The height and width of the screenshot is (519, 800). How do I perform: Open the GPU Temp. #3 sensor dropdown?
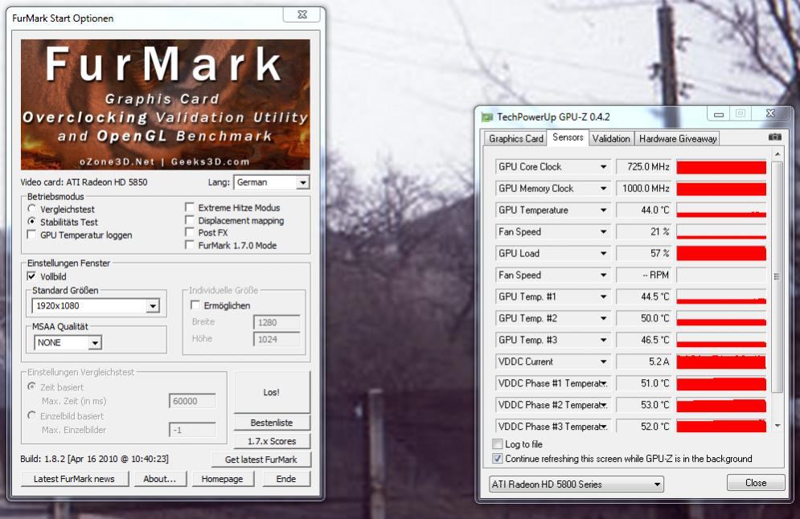604,340
